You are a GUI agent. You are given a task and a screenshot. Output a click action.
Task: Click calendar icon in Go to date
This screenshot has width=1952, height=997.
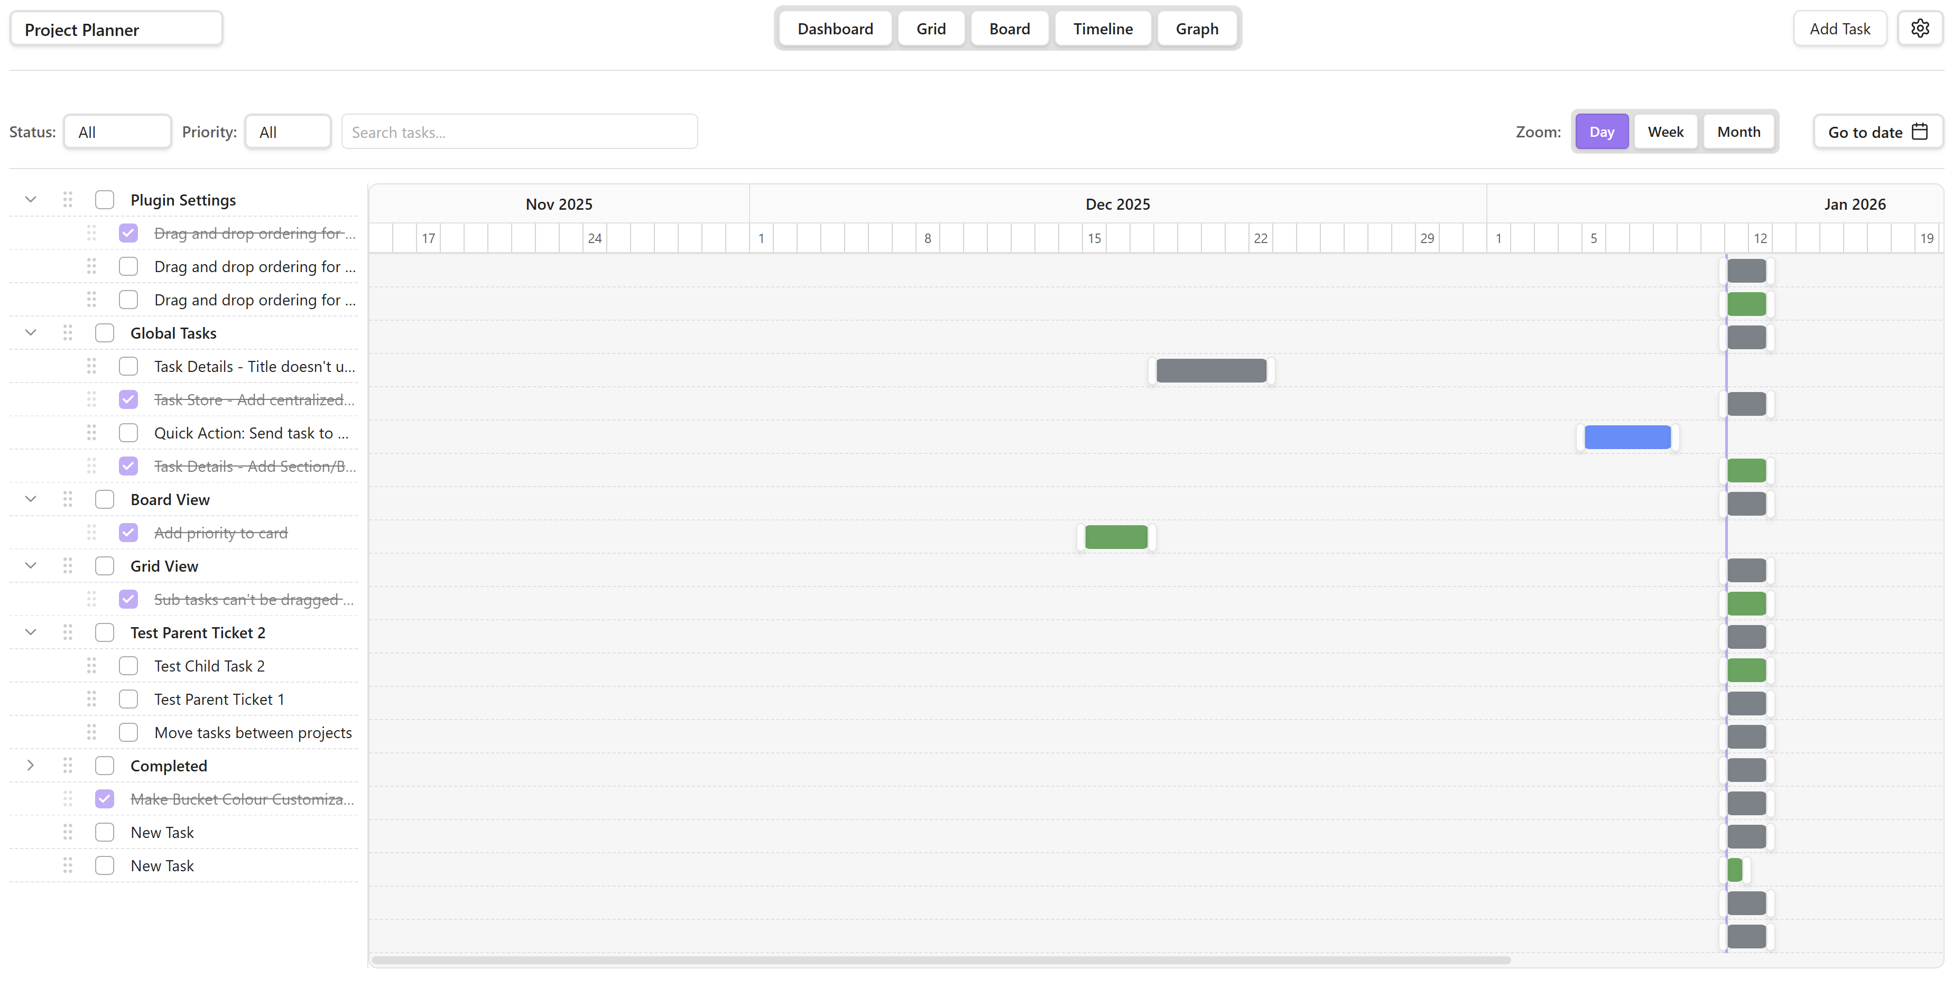[x=1919, y=132]
